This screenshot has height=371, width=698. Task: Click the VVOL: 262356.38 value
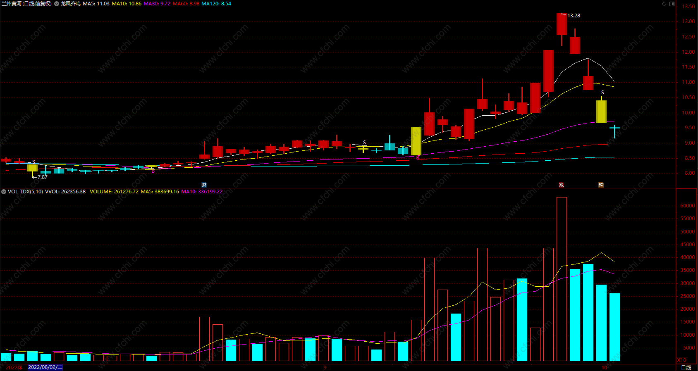click(65, 192)
